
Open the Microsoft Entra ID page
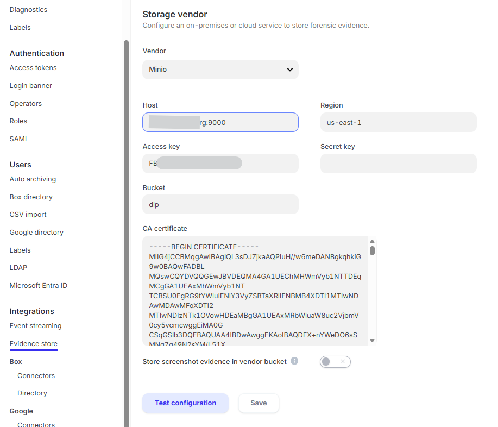coord(38,286)
